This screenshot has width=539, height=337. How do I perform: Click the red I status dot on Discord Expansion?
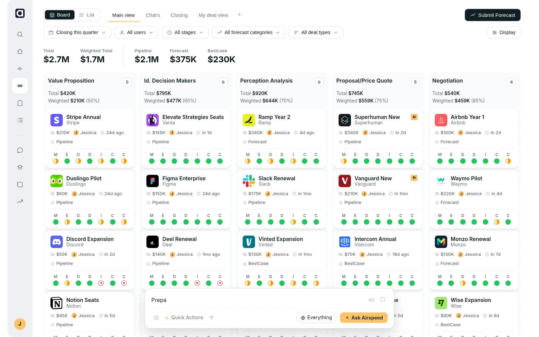point(101,283)
